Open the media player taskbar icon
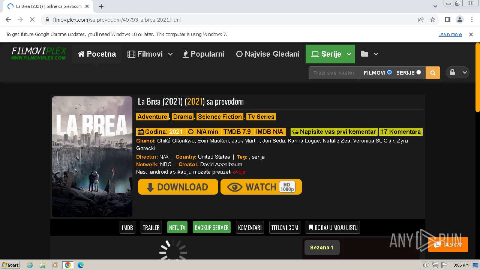 [55, 265]
